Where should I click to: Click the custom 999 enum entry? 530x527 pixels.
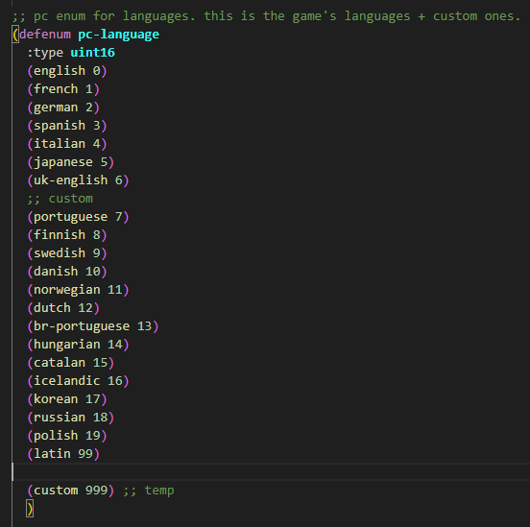[x=71, y=491]
